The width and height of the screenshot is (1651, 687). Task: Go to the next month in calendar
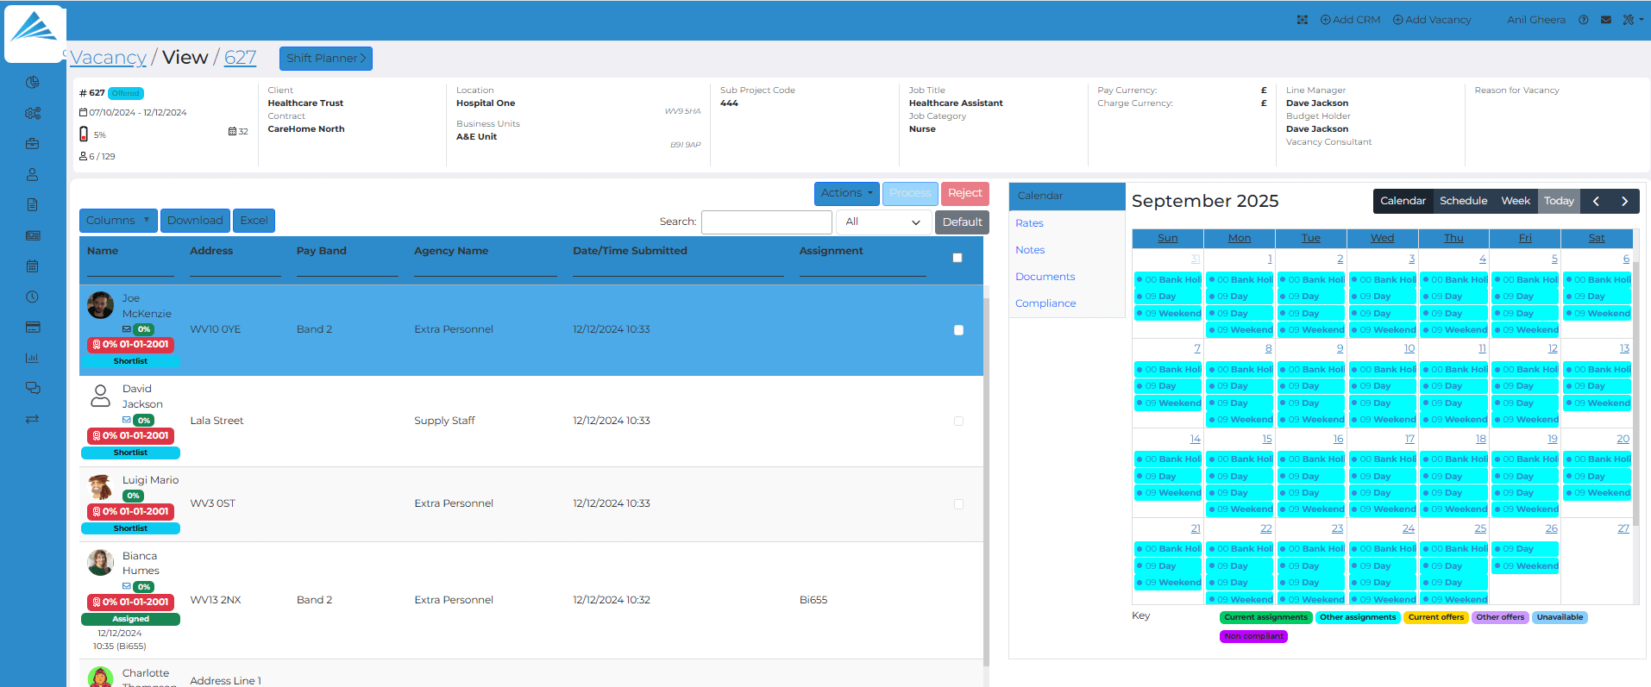click(1625, 201)
